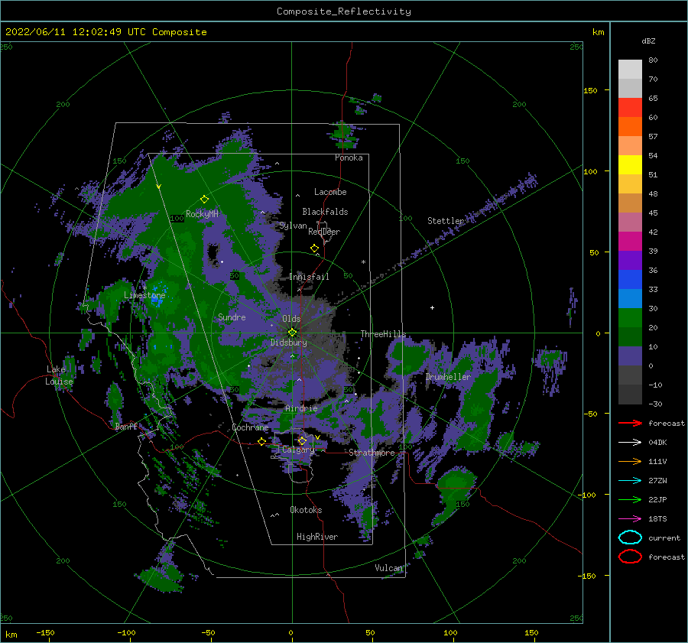This screenshot has height=643, width=688.
Task: Click the cyan current ellipse icon
Action: click(630, 537)
